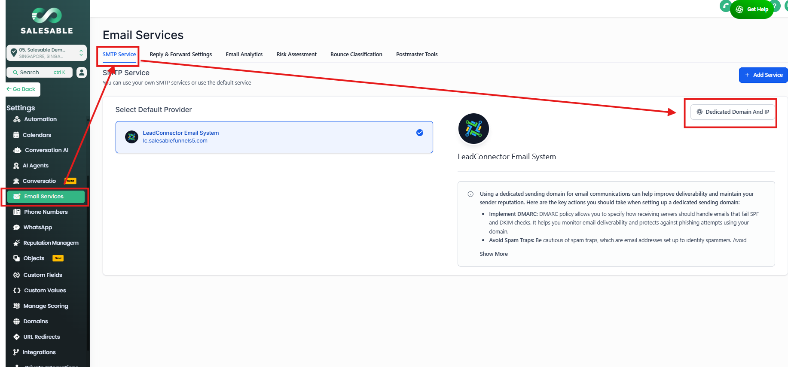
Task: Open the Risk Assessment tab
Action: pos(296,55)
